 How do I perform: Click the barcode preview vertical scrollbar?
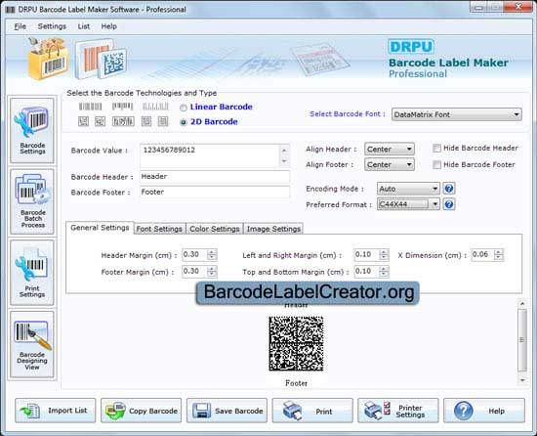coord(522,341)
